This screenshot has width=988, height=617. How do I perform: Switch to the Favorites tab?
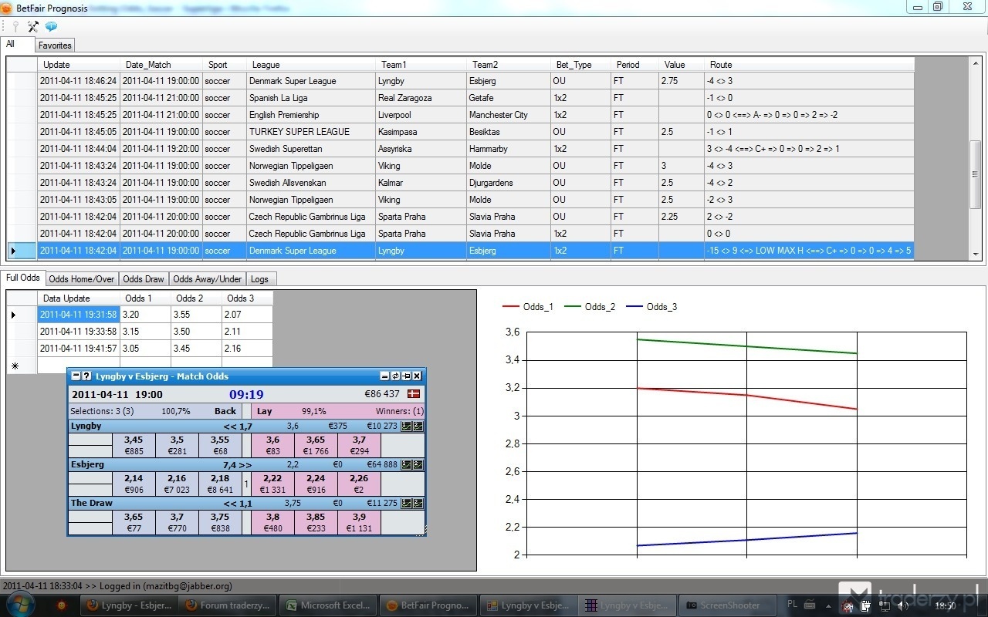point(55,46)
